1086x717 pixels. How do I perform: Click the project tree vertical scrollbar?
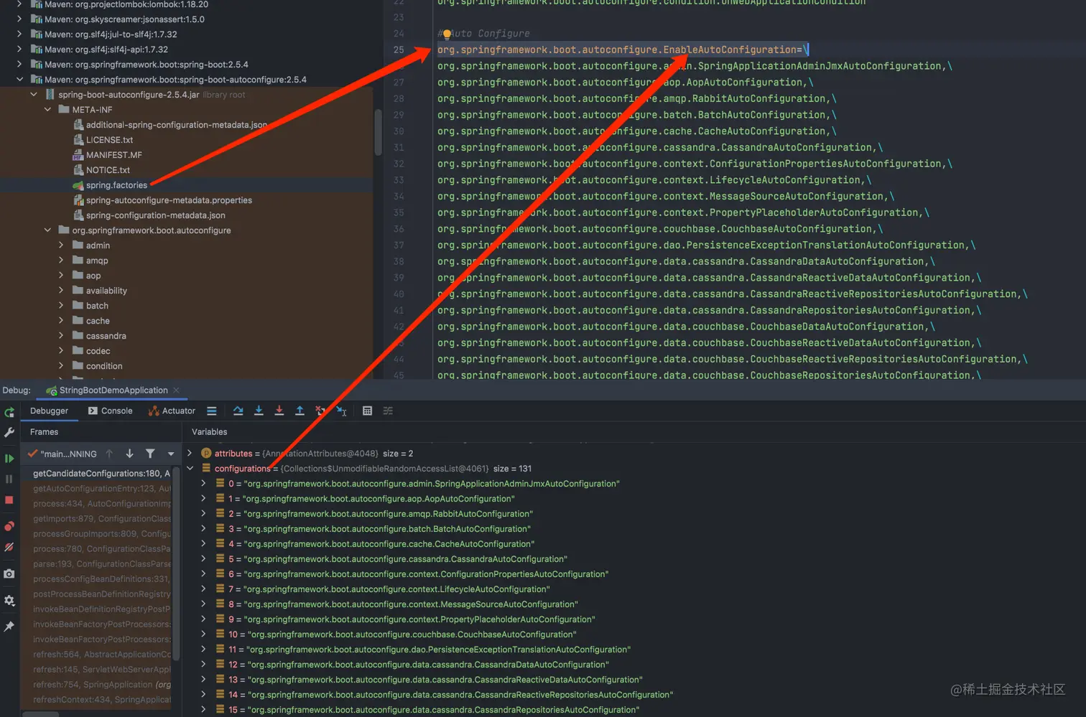pos(378,133)
